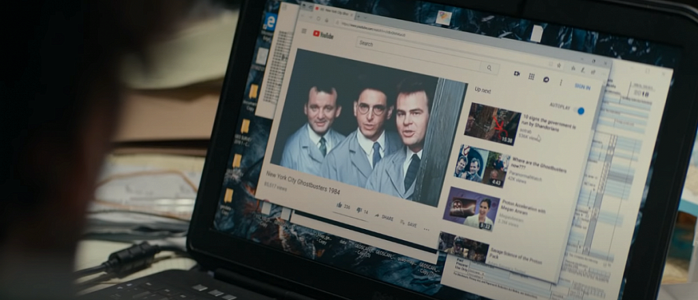Screen dimensions: 698x300
Task: Click the YouTube logo
Action: pyautogui.click(x=323, y=35)
